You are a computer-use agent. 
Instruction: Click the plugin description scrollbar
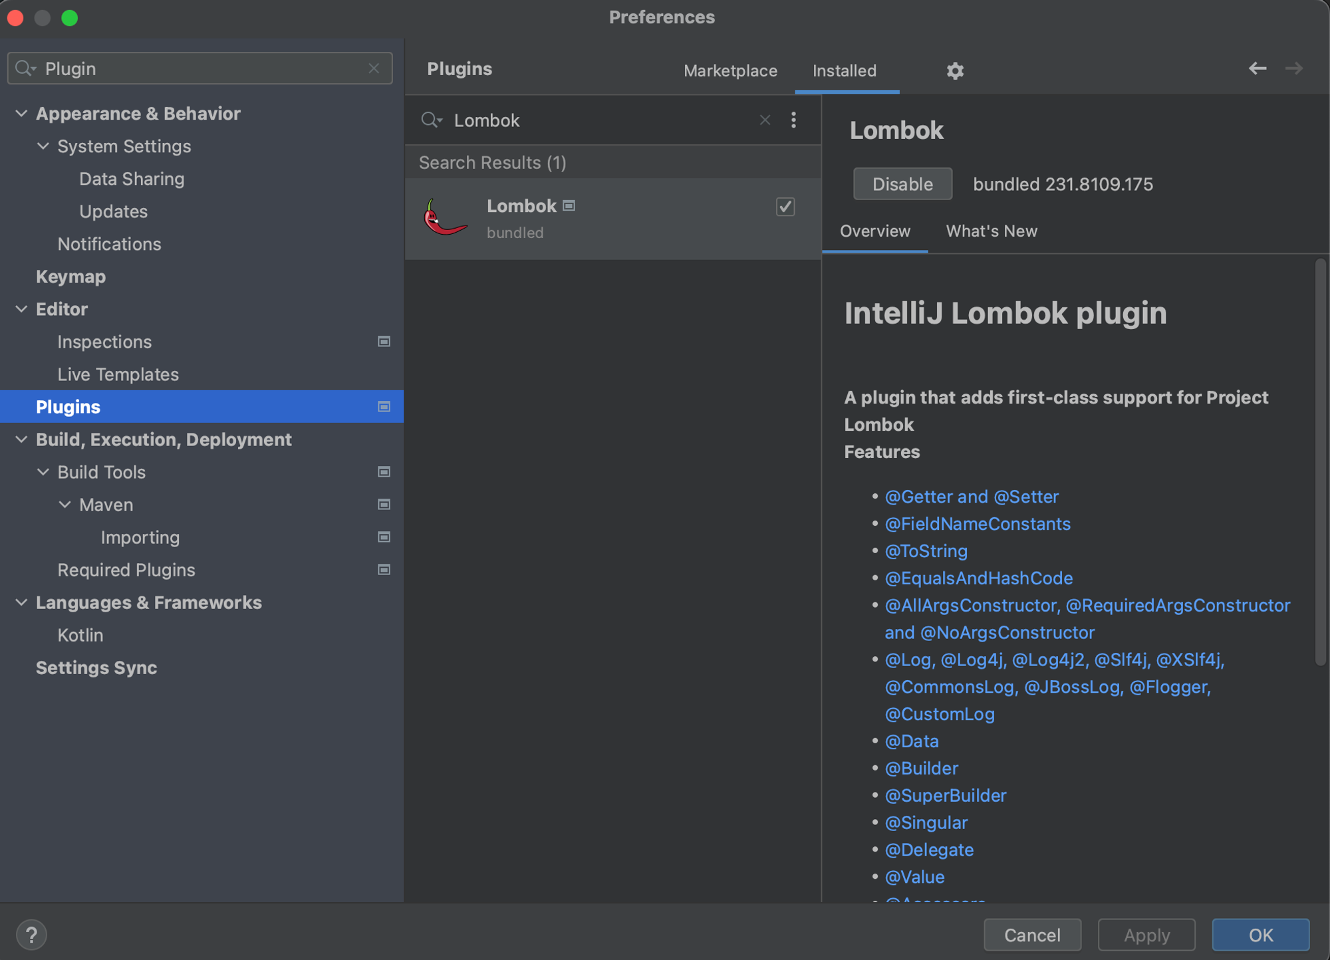1320,462
